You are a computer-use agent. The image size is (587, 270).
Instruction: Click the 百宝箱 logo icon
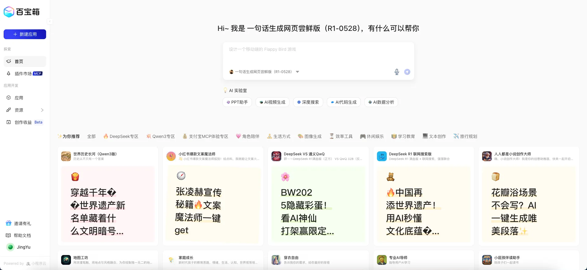coord(9,12)
